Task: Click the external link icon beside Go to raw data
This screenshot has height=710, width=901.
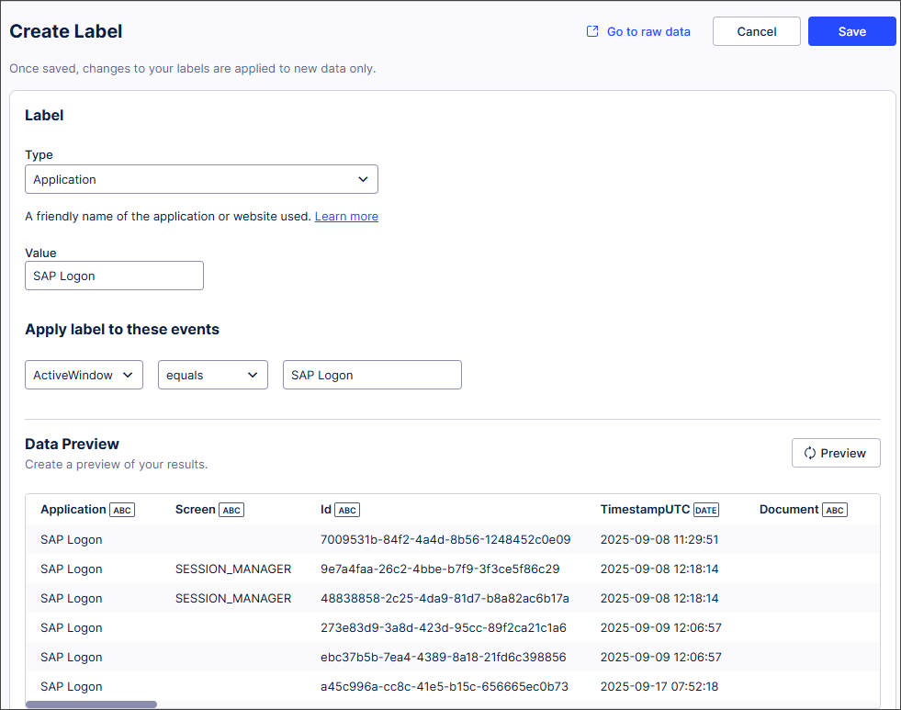Action: (592, 31)
